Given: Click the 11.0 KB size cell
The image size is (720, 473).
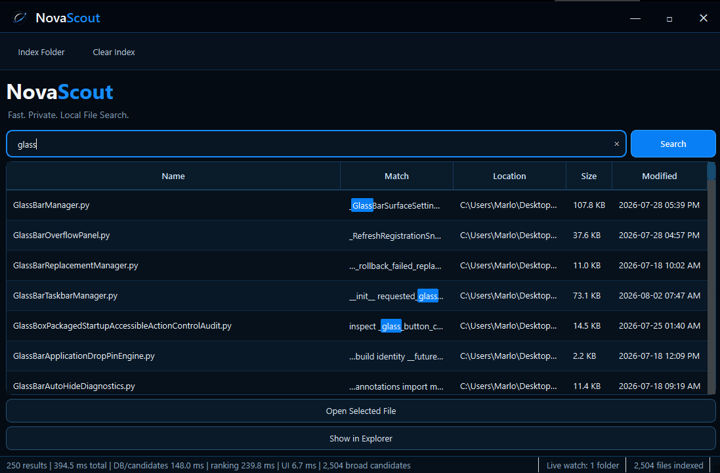Looking at the screenshot, I should click(589, 266).
